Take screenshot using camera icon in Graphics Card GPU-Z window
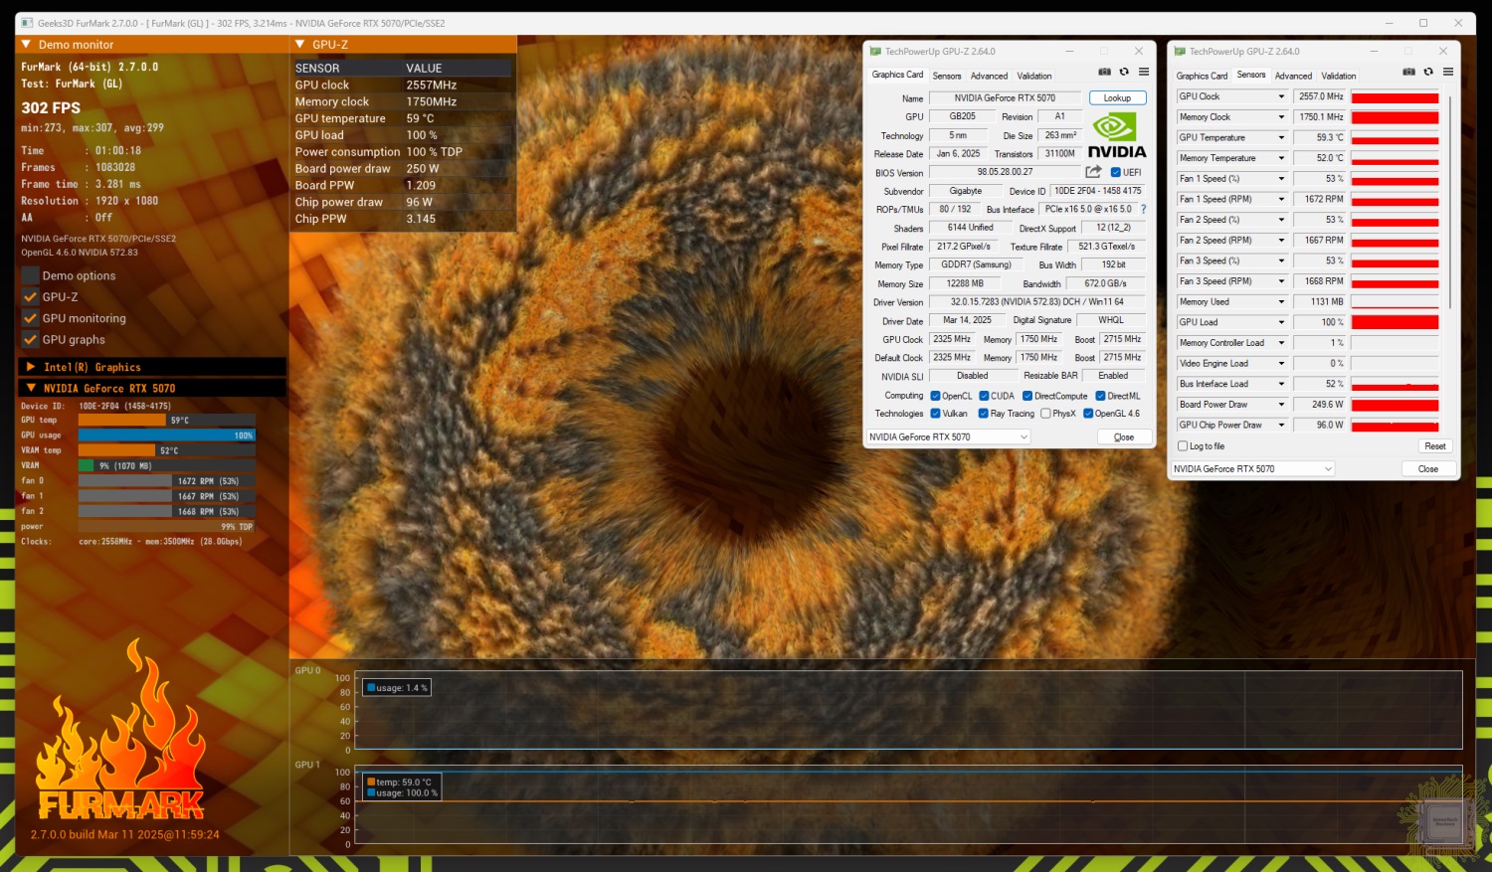1492x872 pixels. coord(1104,72)
